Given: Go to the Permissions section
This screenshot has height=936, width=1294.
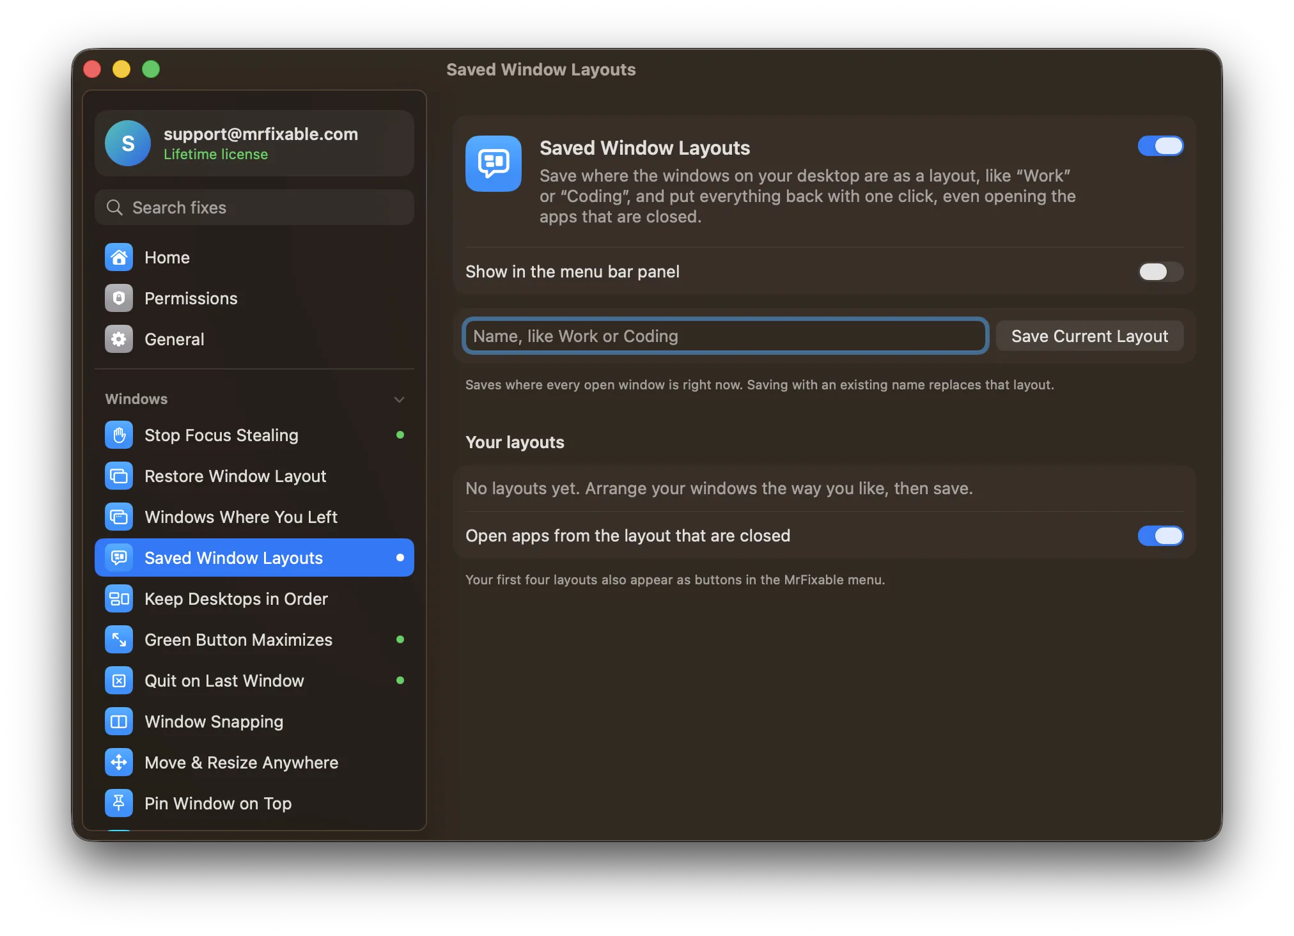Looking at the screenshot, I should point(254,299).
